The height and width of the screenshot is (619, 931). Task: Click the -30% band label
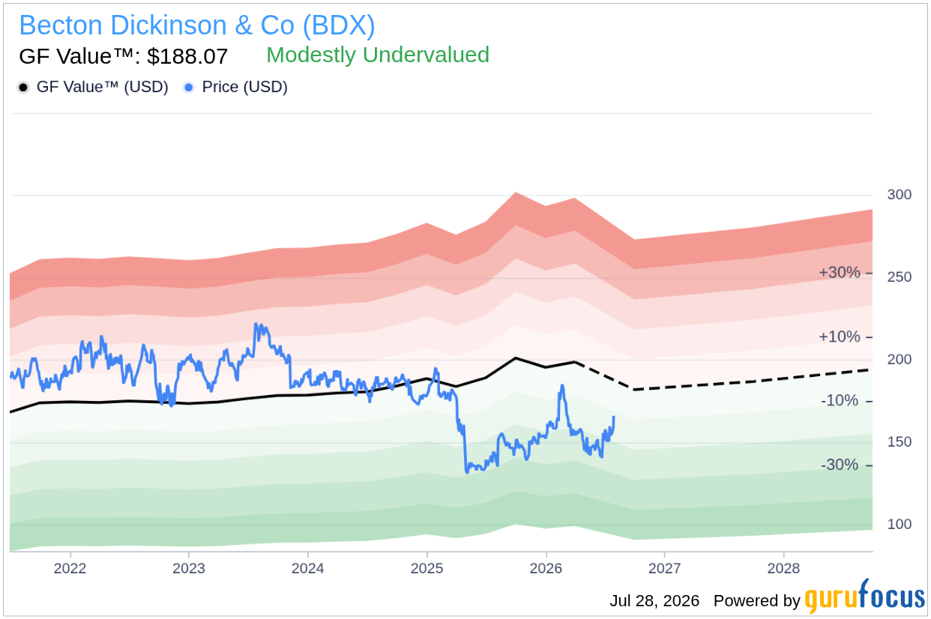pyautogui.click(x=840, y=465)
